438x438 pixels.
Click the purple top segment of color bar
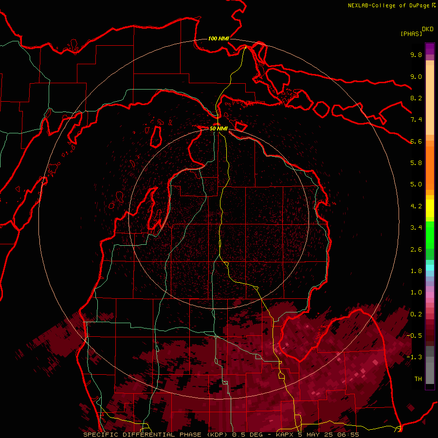[x=430, y=49]
